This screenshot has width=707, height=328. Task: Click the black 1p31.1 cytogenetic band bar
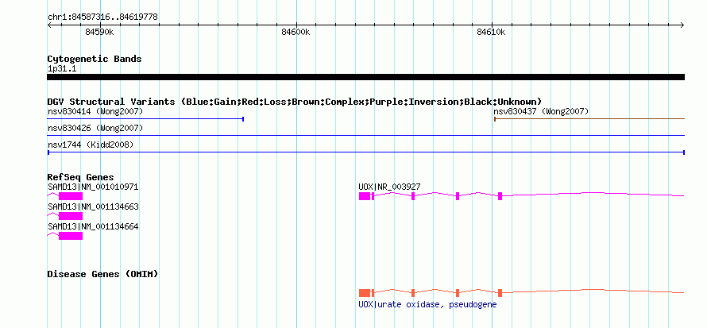click(x=365, y=77)
